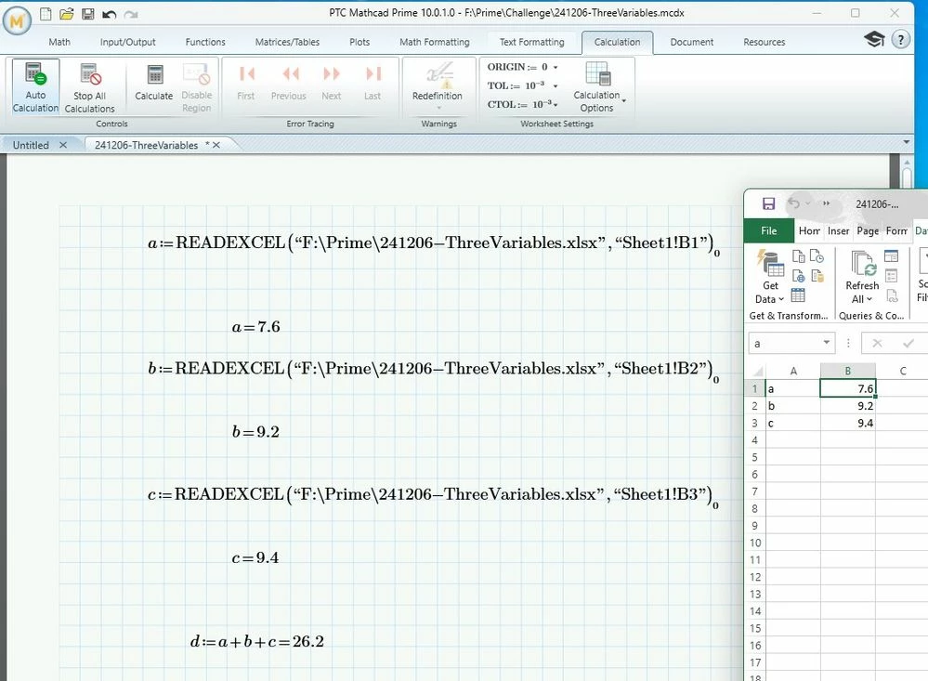Open the worksheet tab list dropdown arrow
Viewport: 928px width, 681px height.
click(x=906, y=142)
